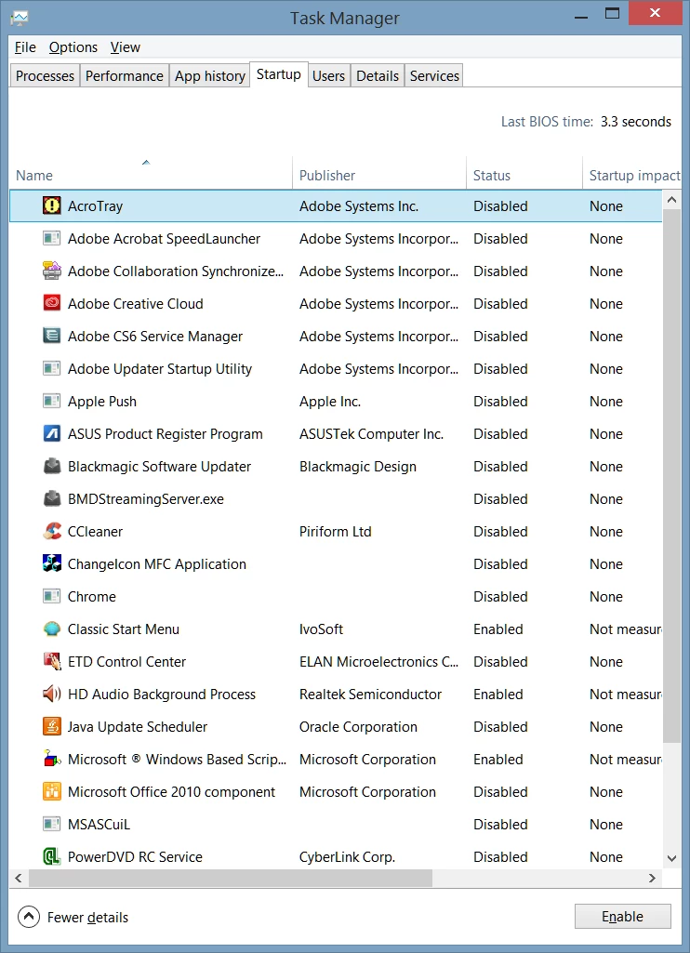Click the red Adobe Creative Cloud icon
This screenshot has height=953, width=690.
pyautogui.click(x=52, y=303)
